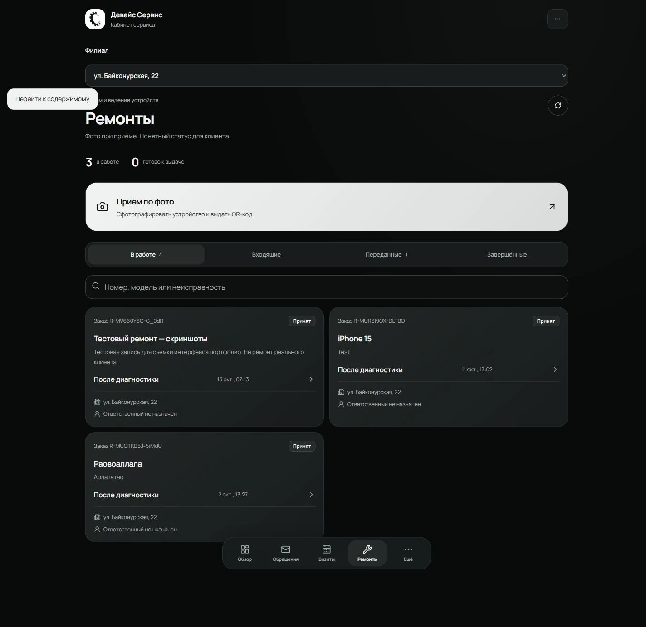Viewport: 646px width, 627px height.
Task: Click building icon on Тестовый ремонт card
Action: (97, 402)
